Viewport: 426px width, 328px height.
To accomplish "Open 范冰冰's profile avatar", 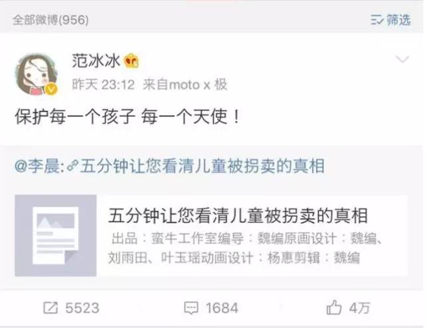I will pyautogui.click(x=37, y=74).
